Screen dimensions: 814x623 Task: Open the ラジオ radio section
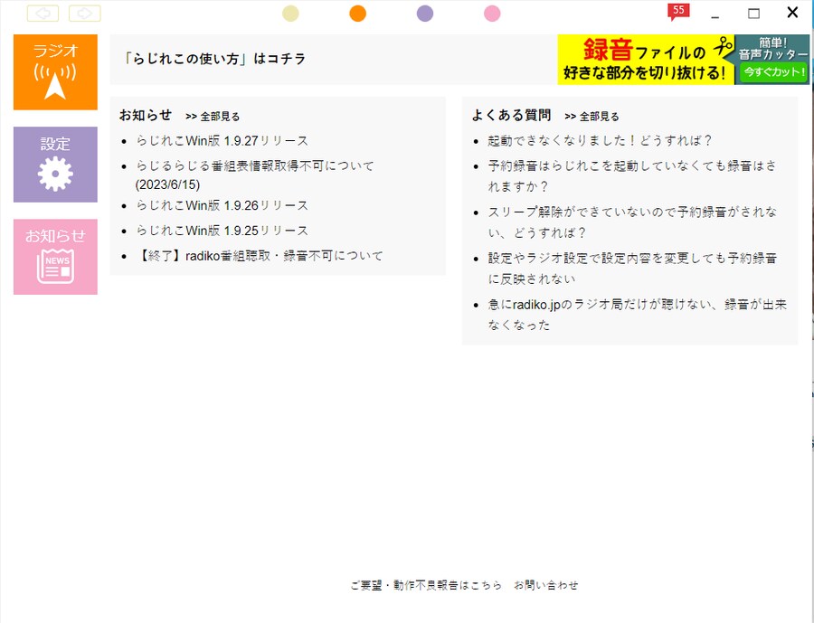click(x=55, y=72)
